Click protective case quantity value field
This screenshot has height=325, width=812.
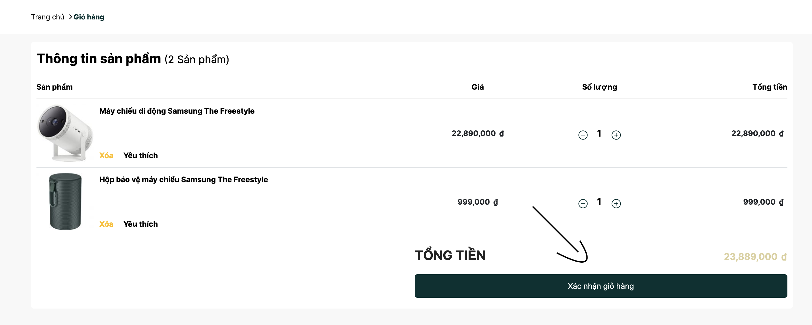click(x=599, y=202)
